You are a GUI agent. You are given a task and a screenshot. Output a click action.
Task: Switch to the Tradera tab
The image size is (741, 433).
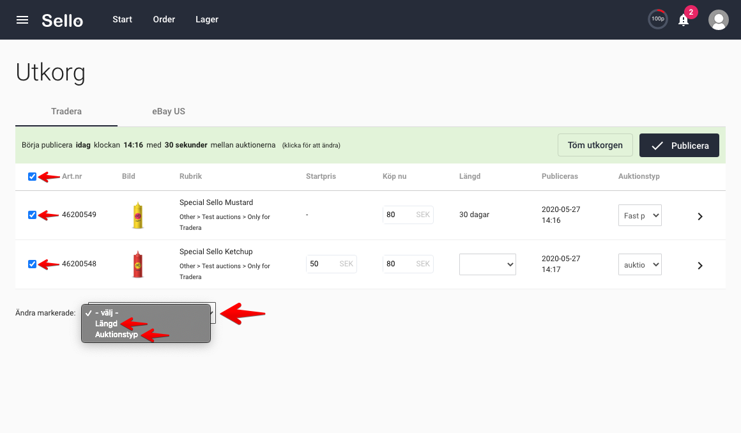click(x=66, y=112)
